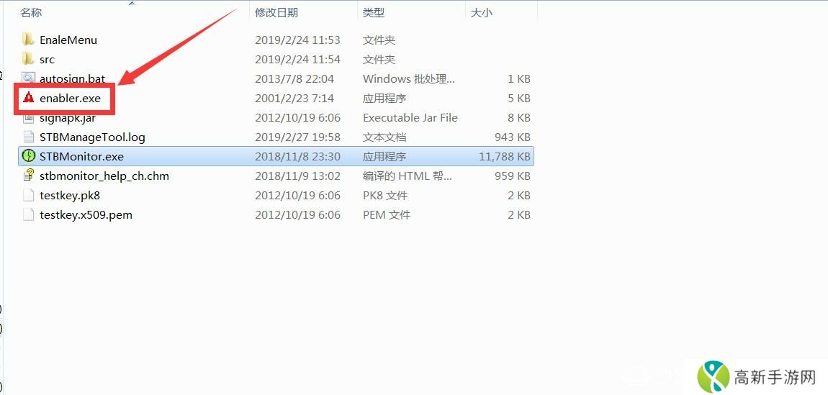Click the red enabler.exe icon
The height and width of the screenshot is (395, 828).
[x=29, y=98]
